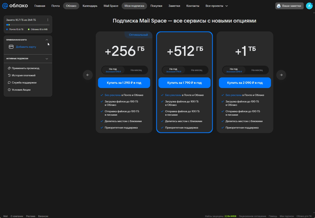Open Условия Акции
This screenshot has width=315, height=218.
(21, 90)
